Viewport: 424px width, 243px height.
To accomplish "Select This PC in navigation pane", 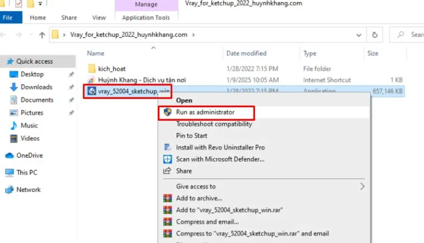I will point(27,173).
